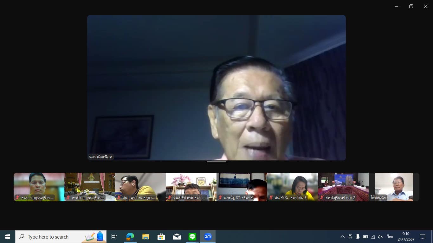Launch Microsoft Edge from the taskbar
The image size is (433, 243).
point(130,237)
